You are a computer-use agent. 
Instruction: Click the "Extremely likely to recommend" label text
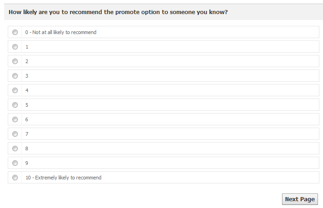(x=63, y=178)
